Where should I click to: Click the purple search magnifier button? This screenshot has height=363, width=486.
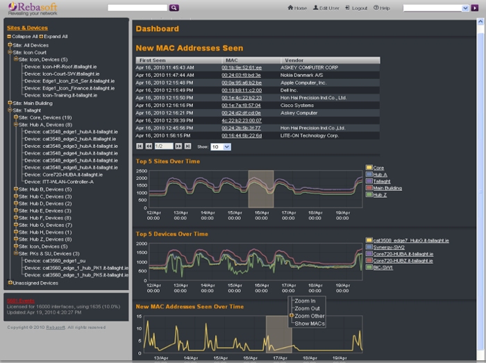click(x=174, y=8)
